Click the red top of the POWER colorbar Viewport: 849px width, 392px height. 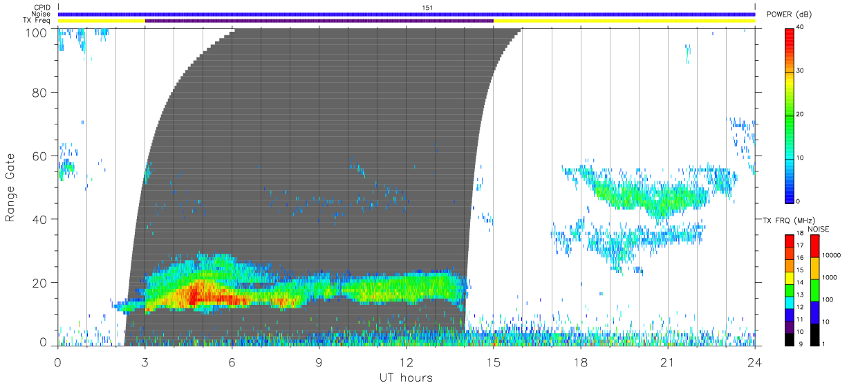pos(790,33)
